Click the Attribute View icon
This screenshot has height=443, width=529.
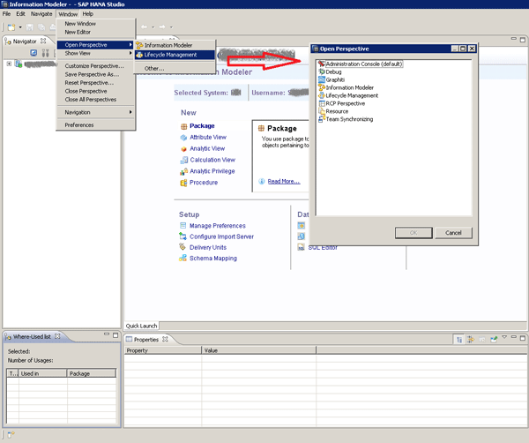tap(183, 138)
